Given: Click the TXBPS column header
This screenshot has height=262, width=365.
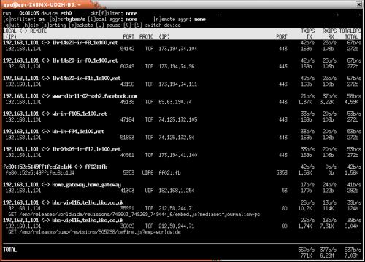Looking at the screenshot, I should (308, 31).
